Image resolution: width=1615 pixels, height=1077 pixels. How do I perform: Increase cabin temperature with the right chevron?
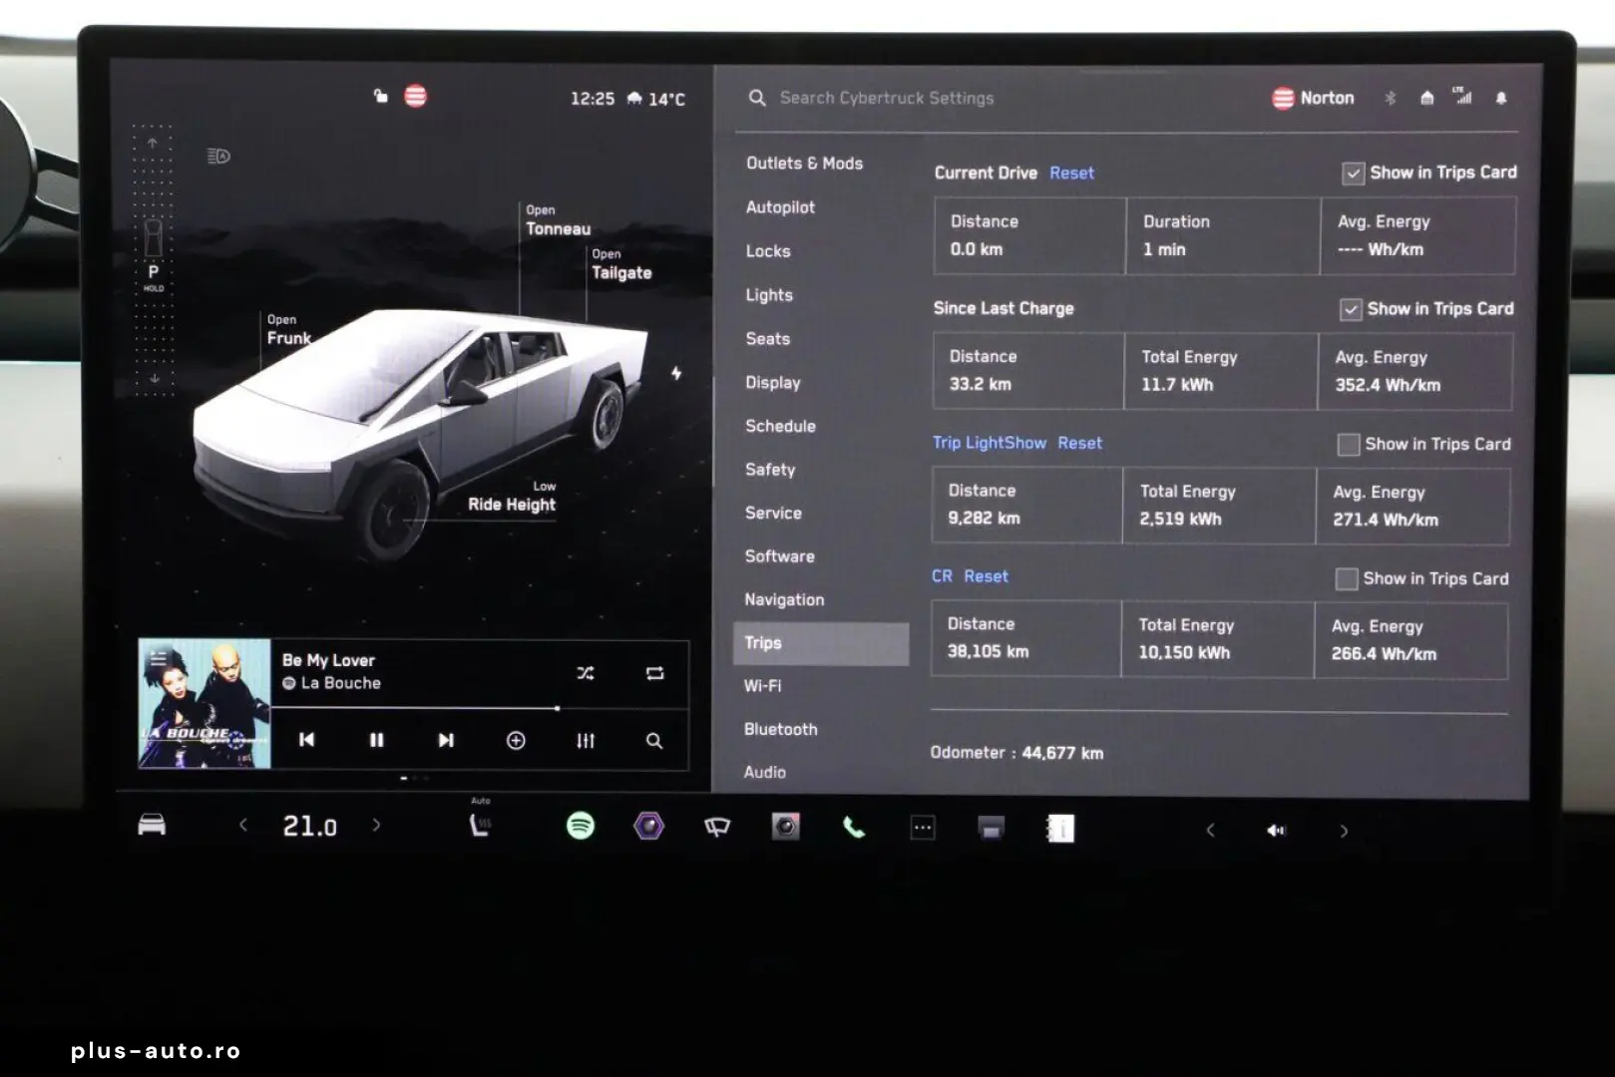[x=376, y=825]
